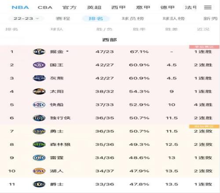The image size is (220, 193).
Task: Click the 47.8% win rate of 爵士
Action: click(x=139, y=184)
